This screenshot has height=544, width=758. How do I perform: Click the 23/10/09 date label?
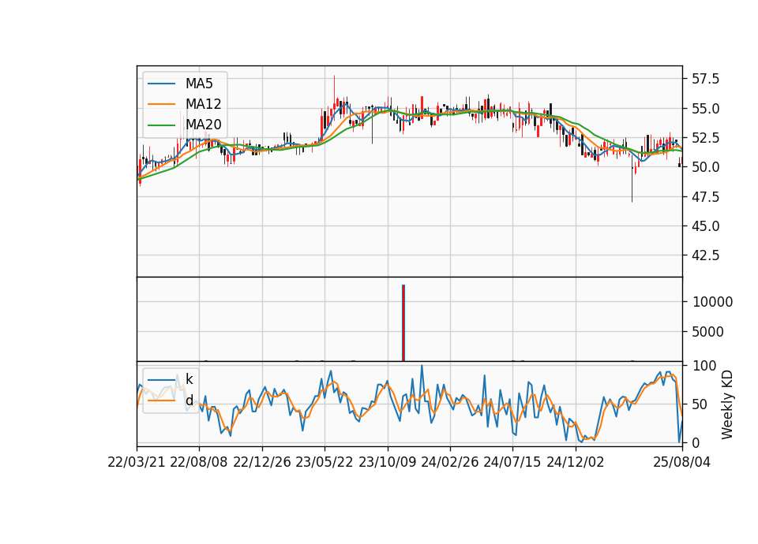(x=387, y=462)
